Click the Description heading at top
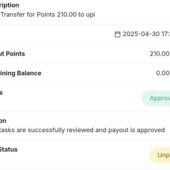 [x=9, y=6]
